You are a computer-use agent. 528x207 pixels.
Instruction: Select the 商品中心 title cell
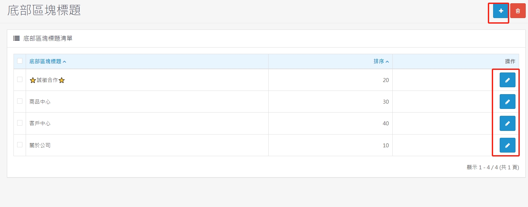point(147,102)
